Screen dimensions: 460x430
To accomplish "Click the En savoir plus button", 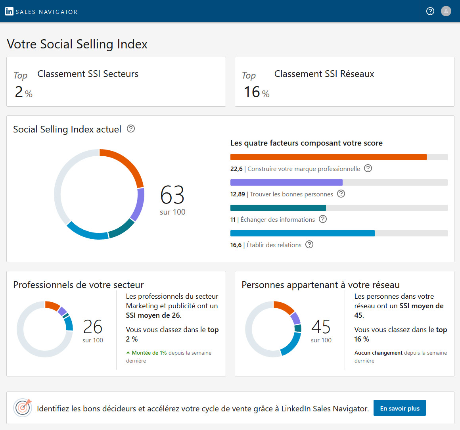I will coord(400,408).
